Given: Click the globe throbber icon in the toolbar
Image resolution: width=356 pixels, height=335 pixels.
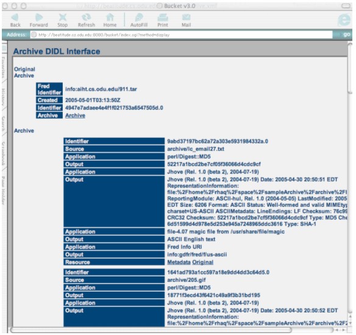Looking at the screenshot, I should pos(344,20).
